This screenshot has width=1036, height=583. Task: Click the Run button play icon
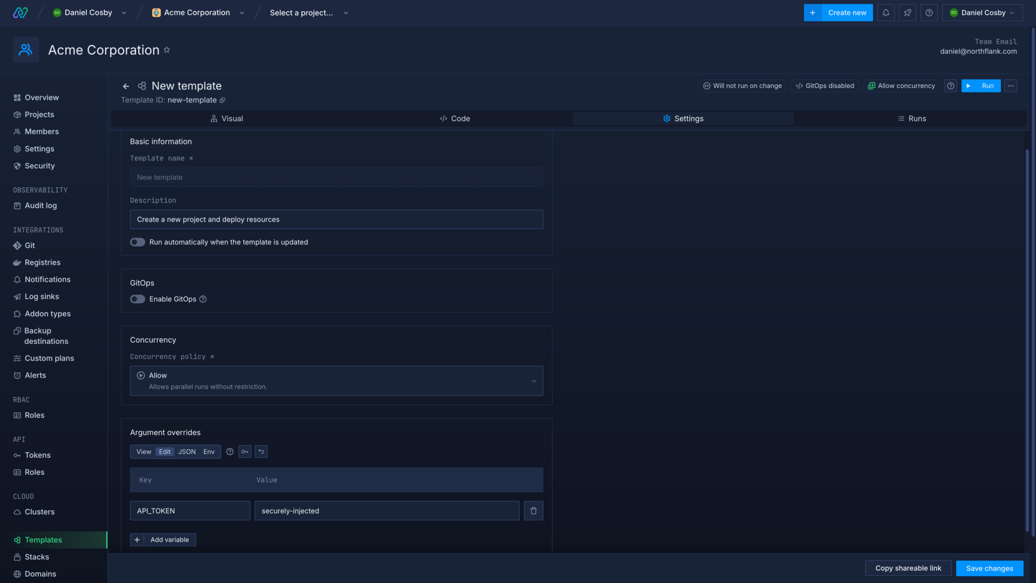pyautogui.click(x=969, y=86)
